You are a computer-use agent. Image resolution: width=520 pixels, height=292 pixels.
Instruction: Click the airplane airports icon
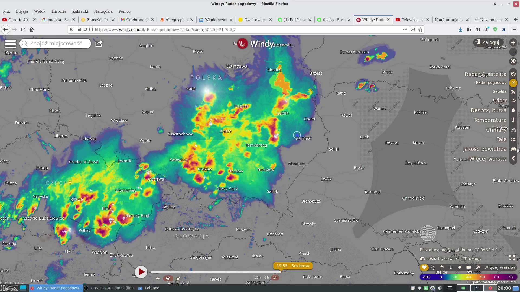click(x=460, y=267)
